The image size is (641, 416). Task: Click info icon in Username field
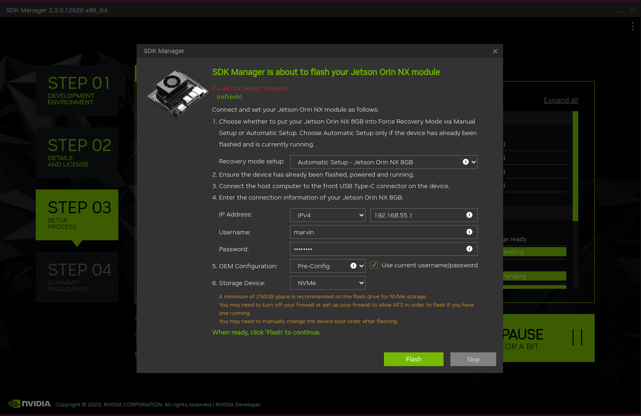point(469,232)
